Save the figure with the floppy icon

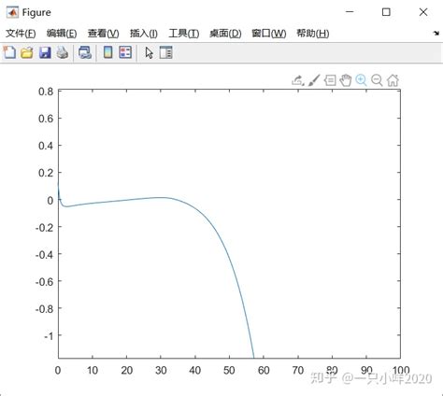pyautogui.click(x=45, y=52)
